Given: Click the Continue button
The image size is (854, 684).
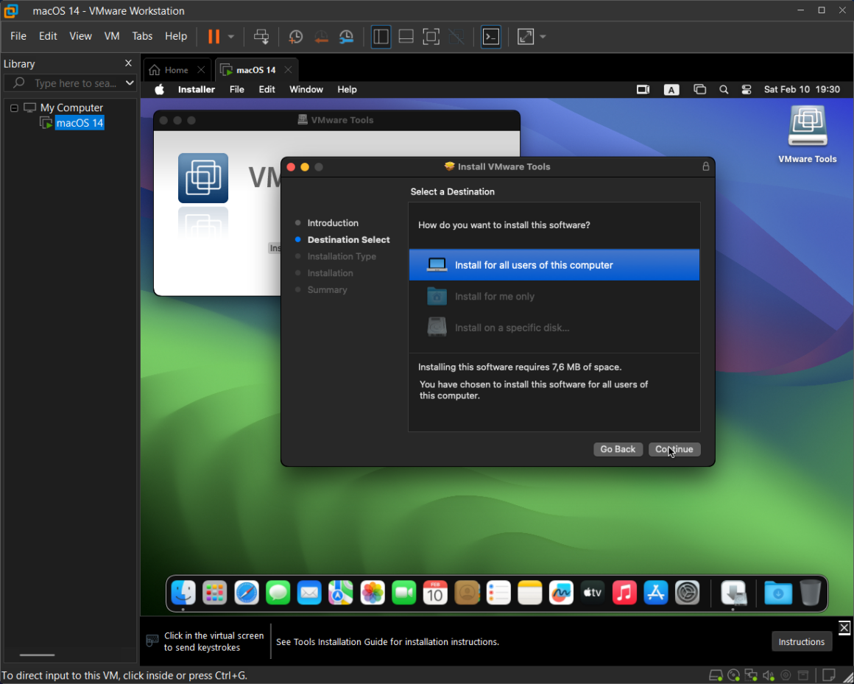Looking at the screenshot, I should (x=674, y=449).
